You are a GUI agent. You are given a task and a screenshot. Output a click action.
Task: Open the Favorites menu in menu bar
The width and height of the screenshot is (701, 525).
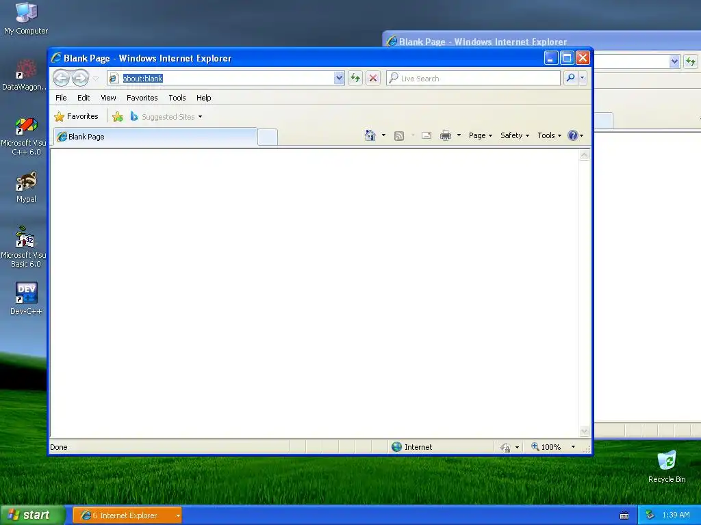142,98
